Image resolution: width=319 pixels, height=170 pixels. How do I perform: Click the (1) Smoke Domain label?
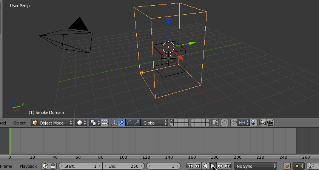(46, 112)
